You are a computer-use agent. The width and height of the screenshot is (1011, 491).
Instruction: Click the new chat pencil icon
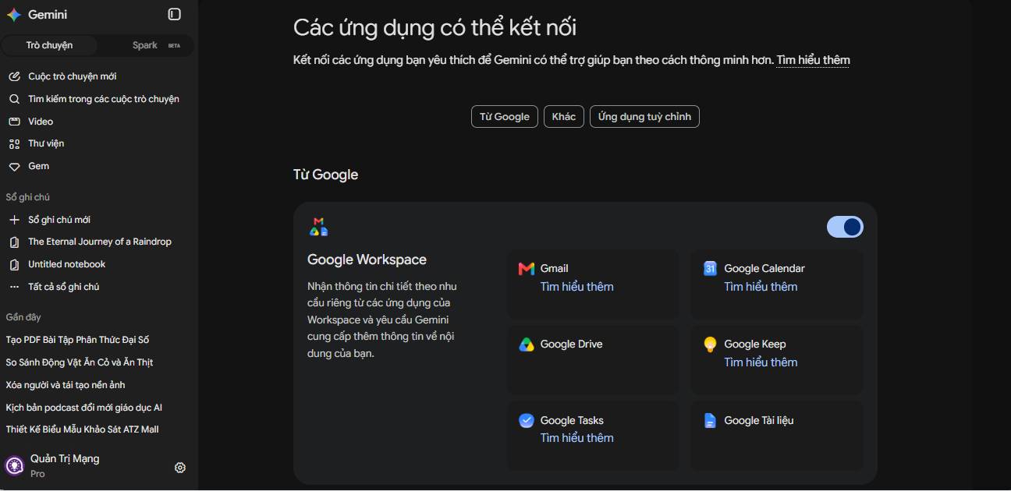14,76
